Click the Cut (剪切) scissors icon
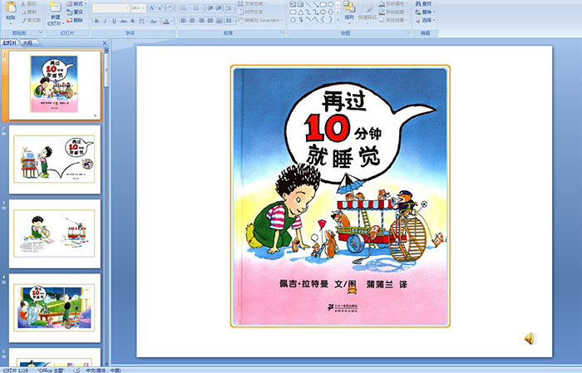 click(x=23, y=3)
